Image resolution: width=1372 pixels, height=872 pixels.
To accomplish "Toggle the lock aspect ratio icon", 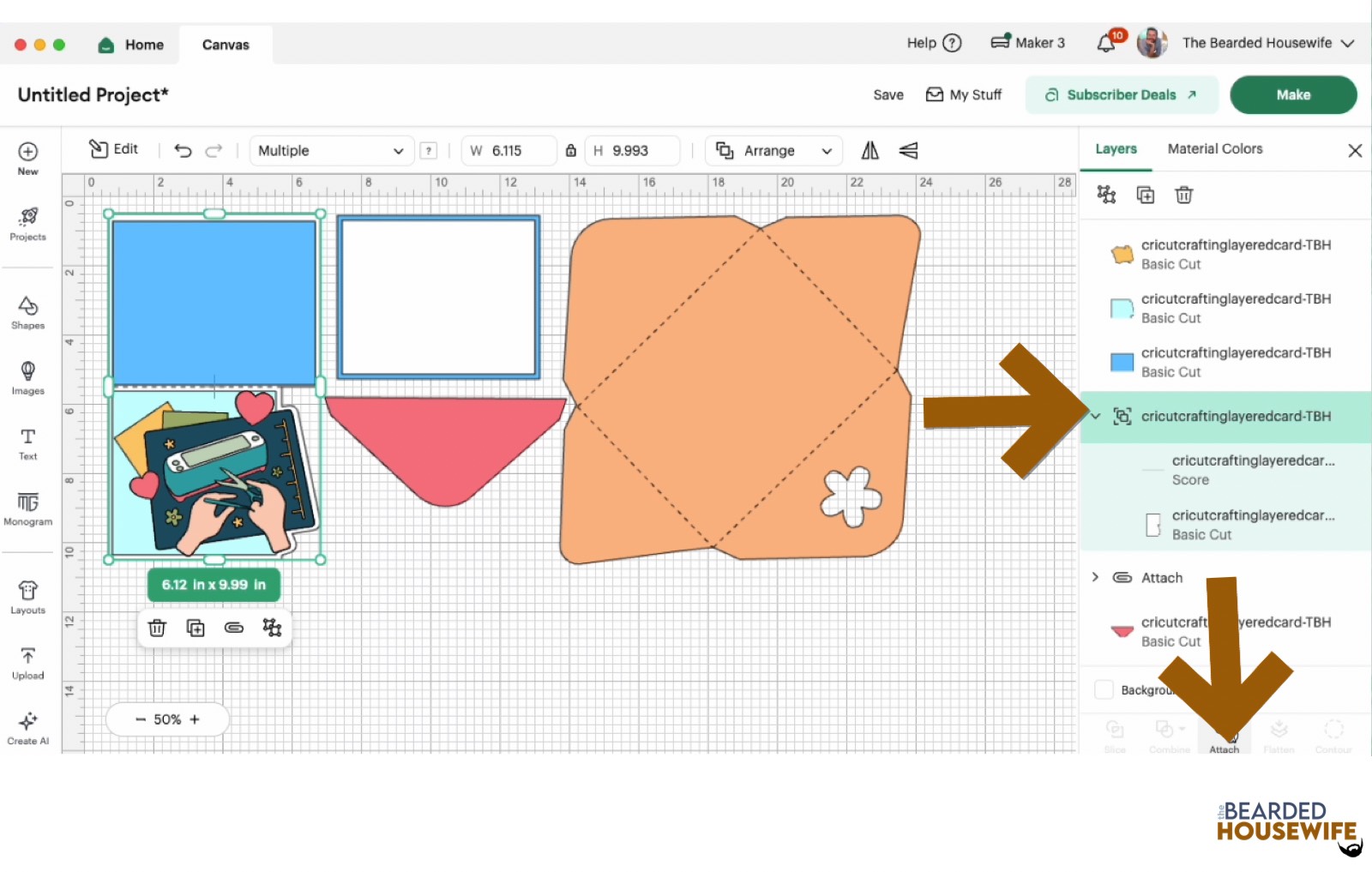I will (571, 151).
